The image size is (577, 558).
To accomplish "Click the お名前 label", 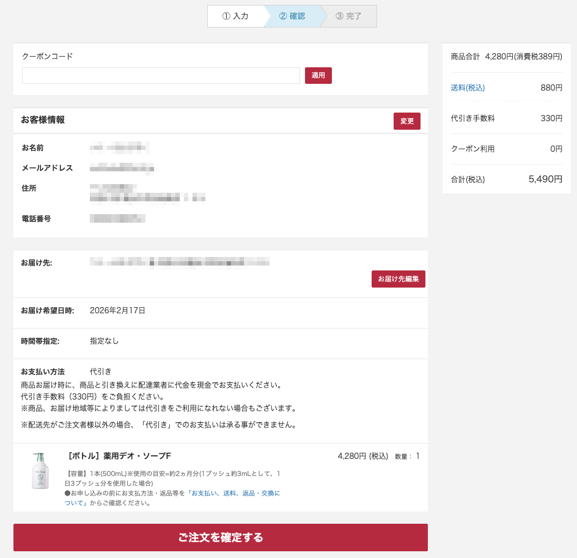I will coord(32,147).
